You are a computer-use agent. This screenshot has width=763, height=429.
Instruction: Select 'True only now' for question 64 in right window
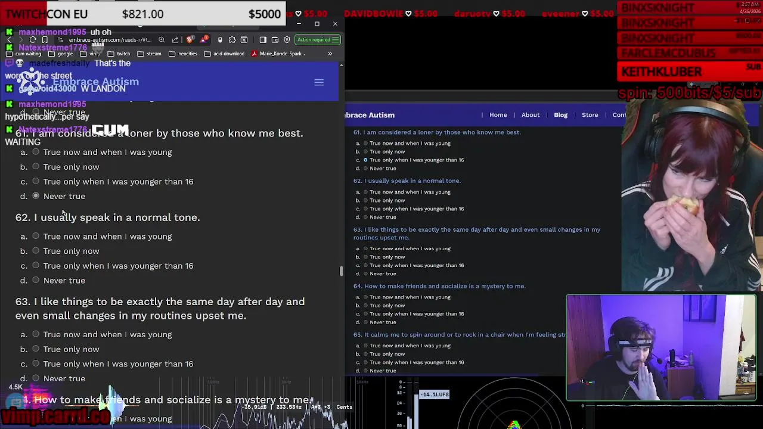coord(365,305)
